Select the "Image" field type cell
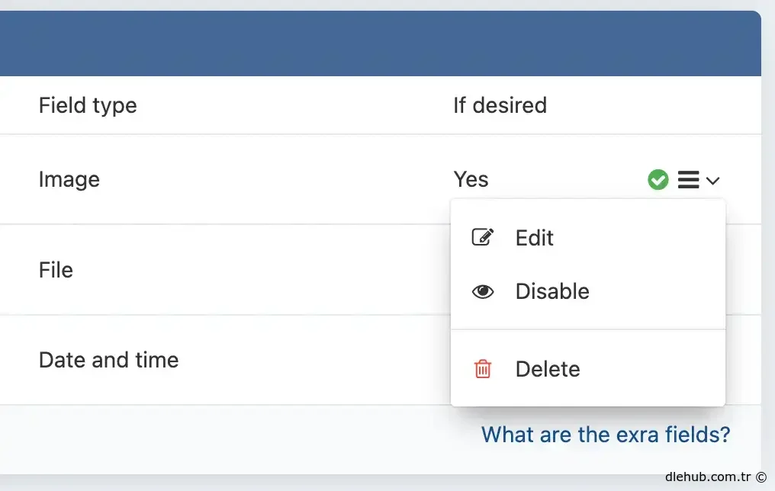This screenshot has width=775, height=491. coord(69,180)
